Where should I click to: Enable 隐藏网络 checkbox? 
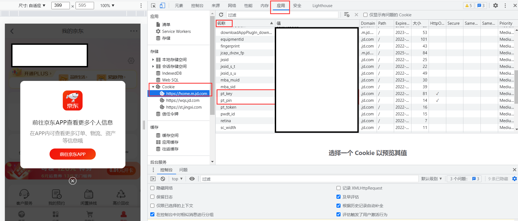point(152,188)
